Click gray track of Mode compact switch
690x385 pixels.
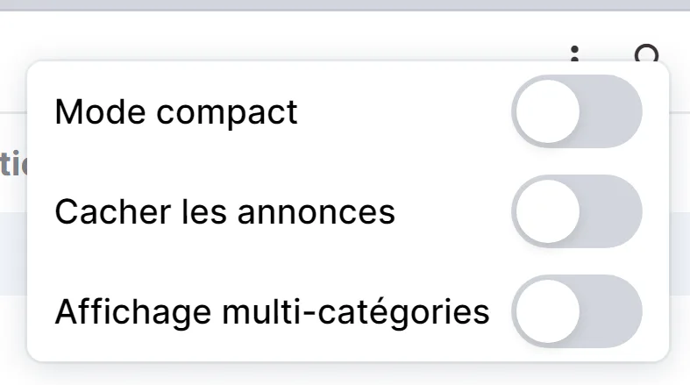pos(612,111)
